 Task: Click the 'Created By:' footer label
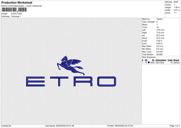tap(6, 126)
